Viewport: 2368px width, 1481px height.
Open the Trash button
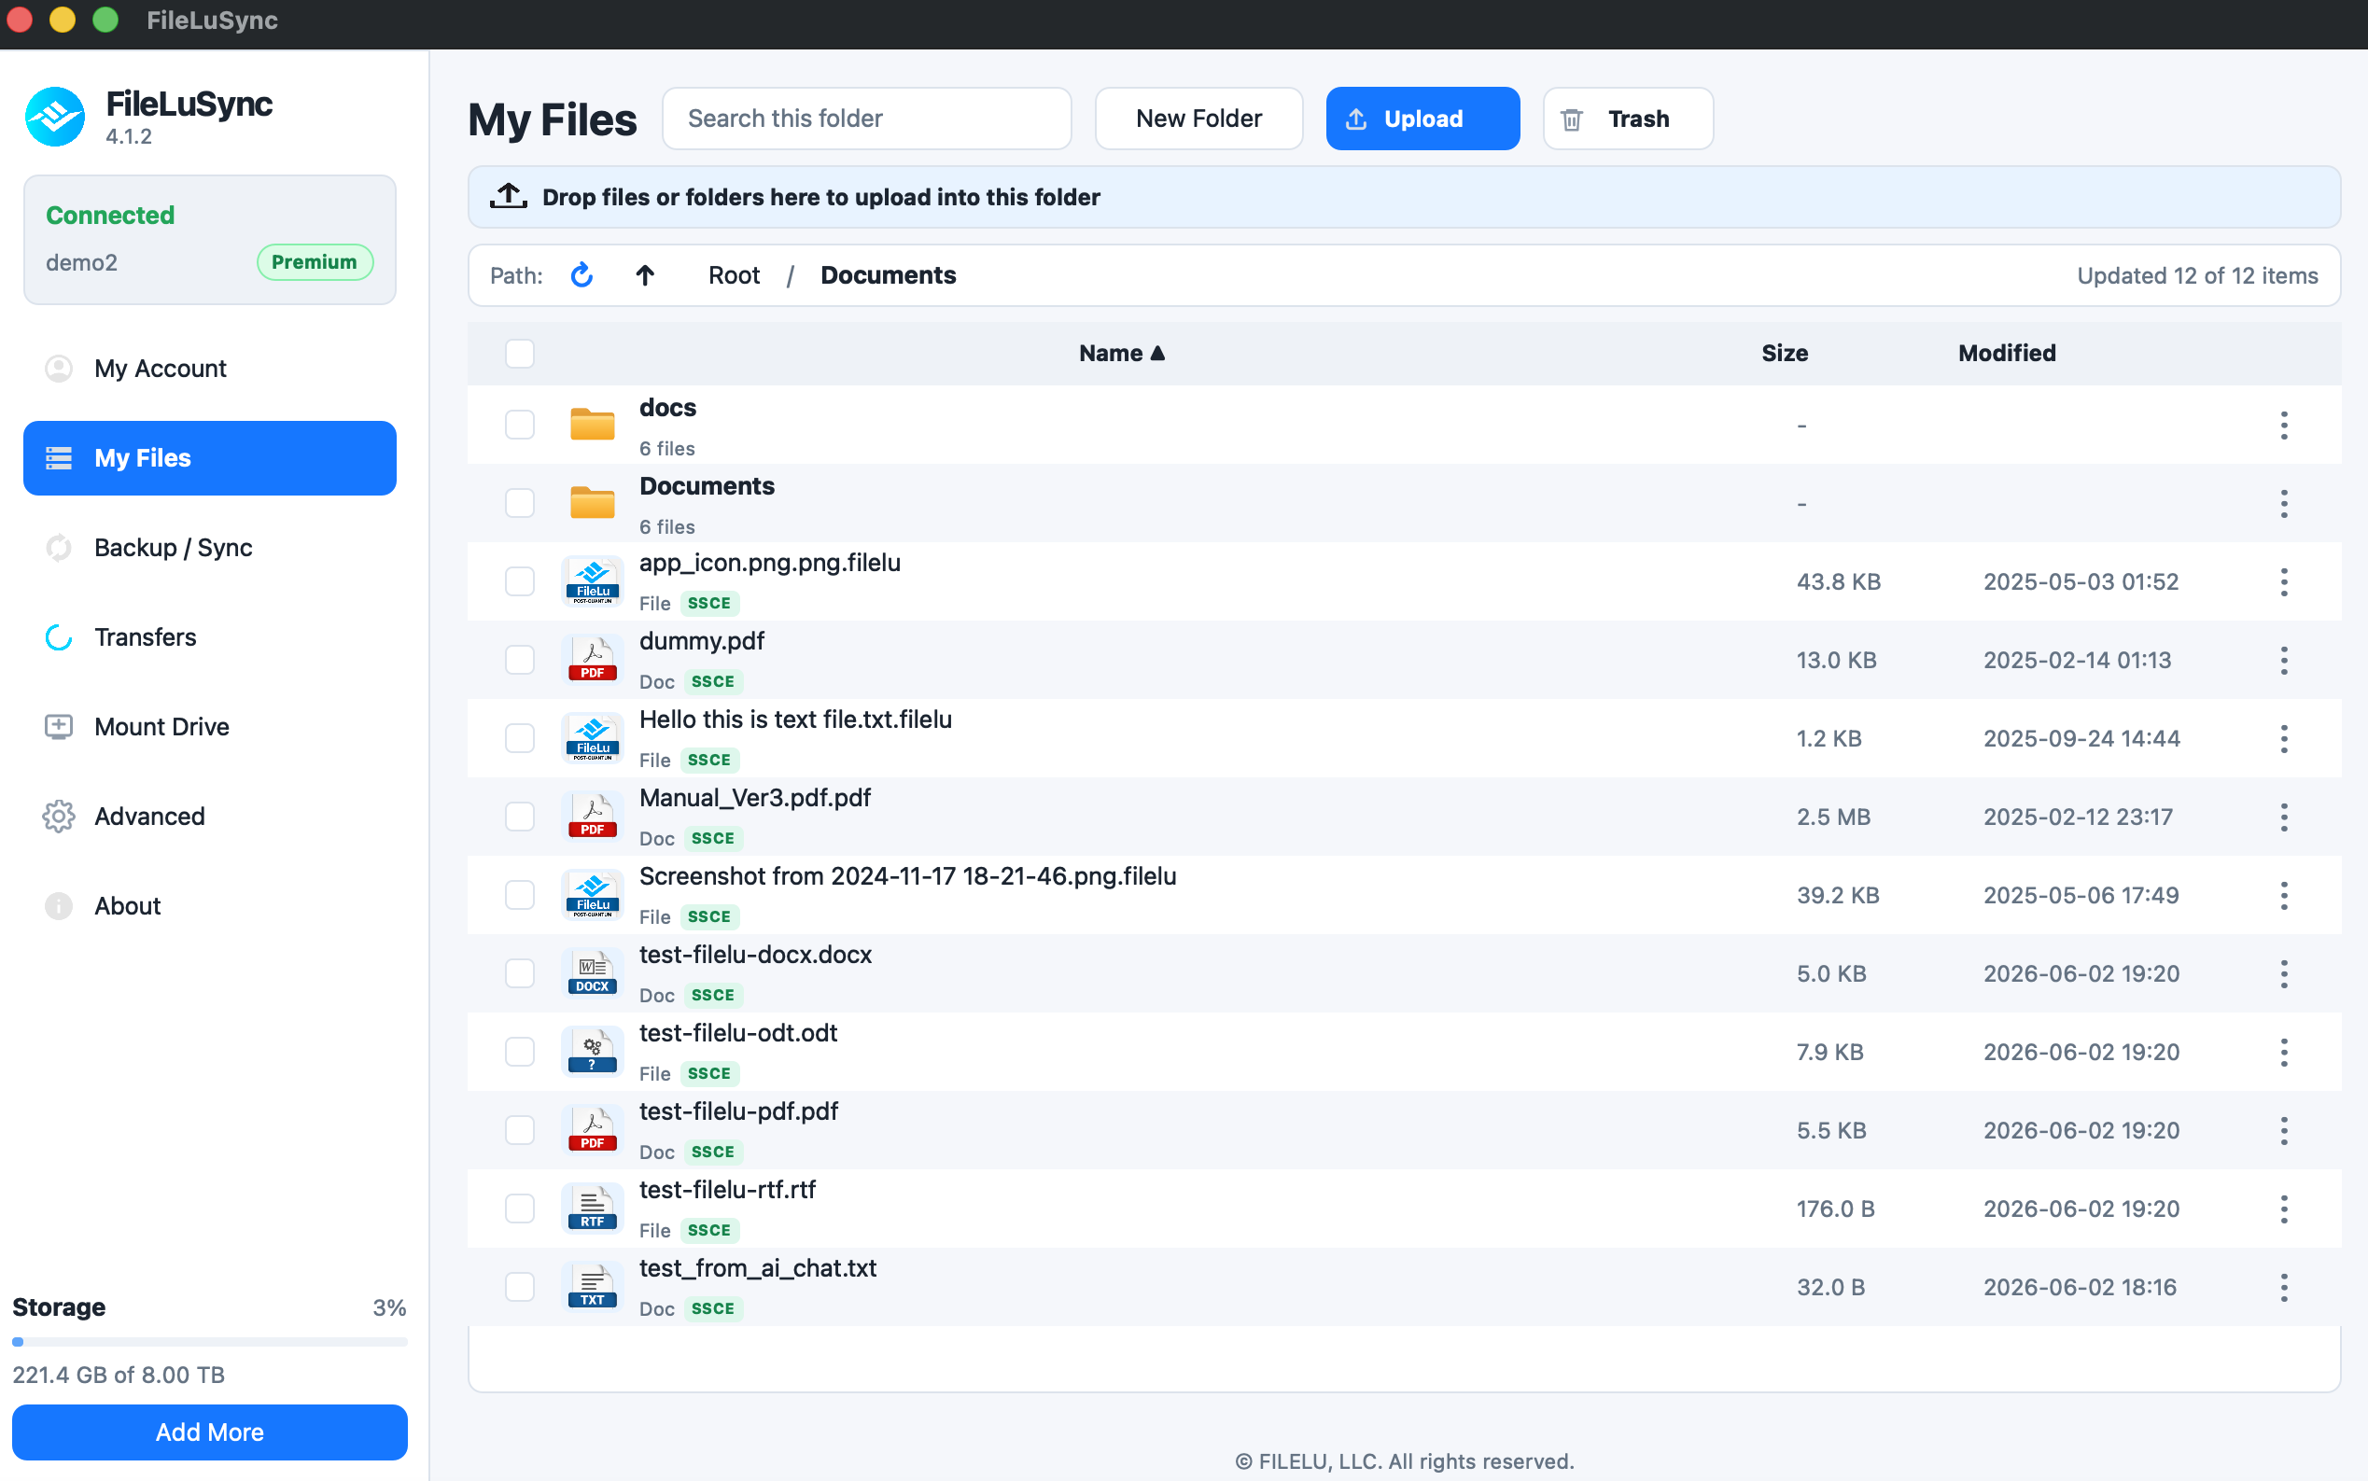pos(1627,119)
